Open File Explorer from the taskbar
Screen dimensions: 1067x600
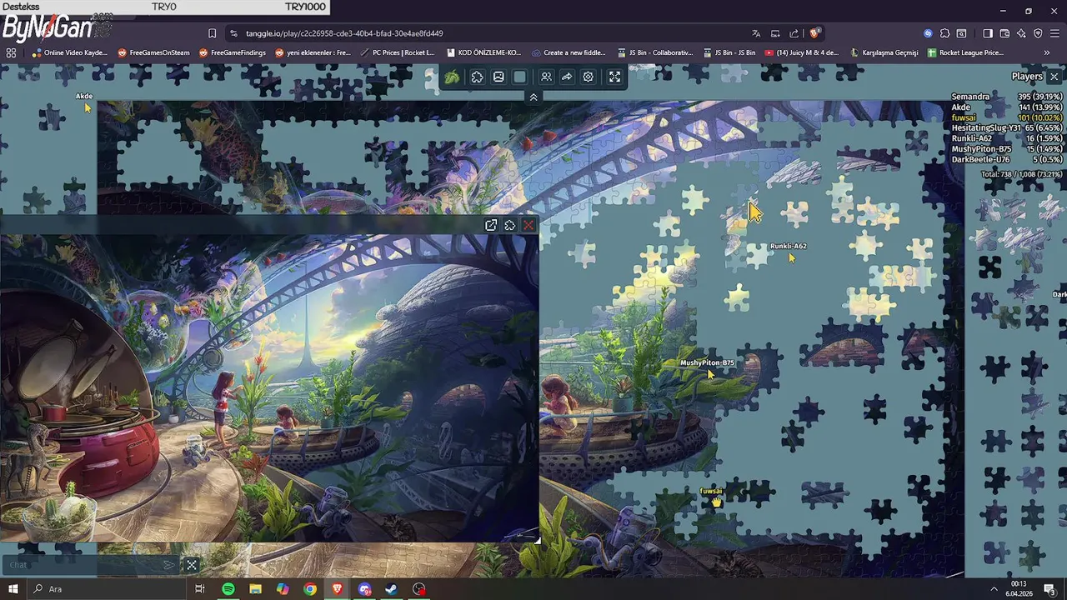coord(255,589)
